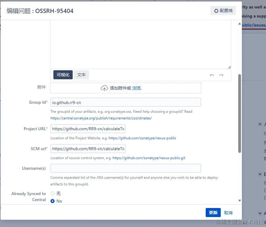Click the cloud upload attachment icon
The image size is (266, 227).
pos(104,88)
